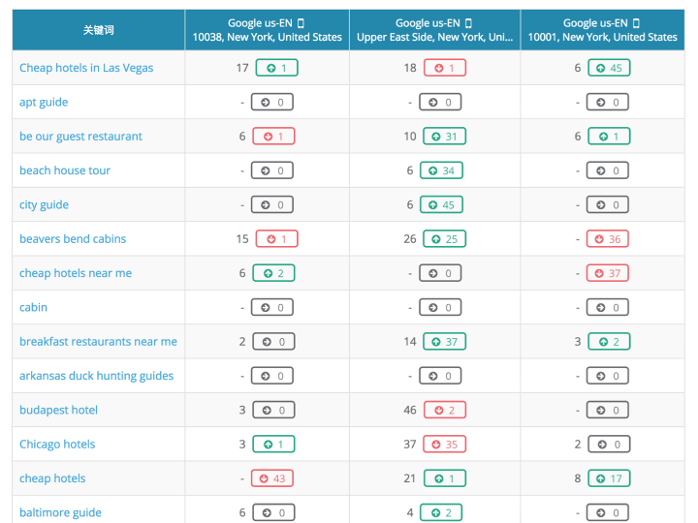
Task: Sort by the 关键词 column header
Action: coord(98,30)
